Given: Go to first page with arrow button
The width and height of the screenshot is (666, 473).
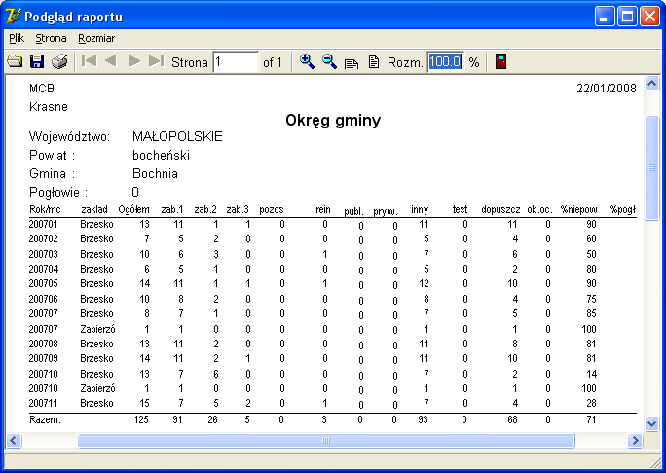Looking at the screenshot, I should (89, 61).
